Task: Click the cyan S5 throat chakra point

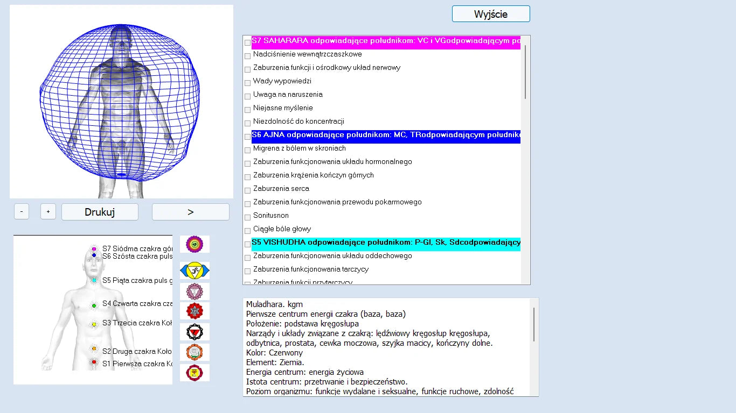Action: (94, 281)
